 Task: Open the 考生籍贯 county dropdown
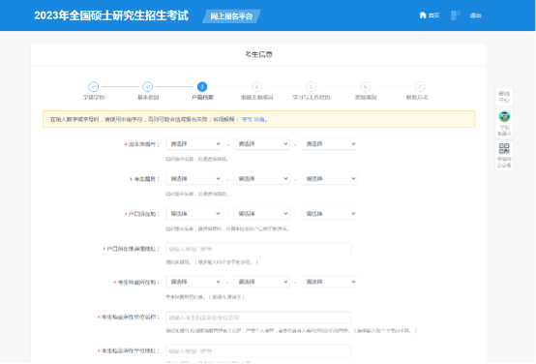click(x=329, y=178)
